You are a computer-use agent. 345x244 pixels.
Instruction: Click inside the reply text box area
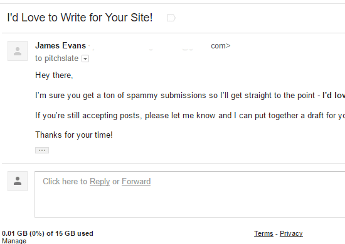(189, 194)
